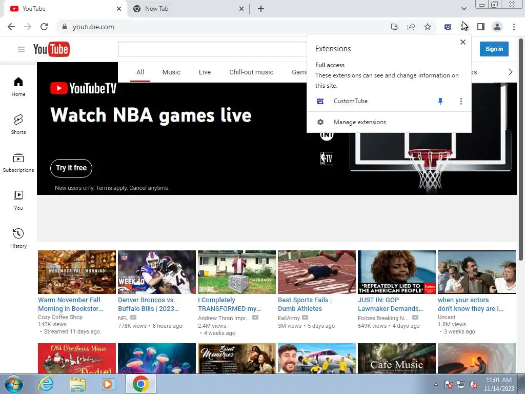This screenshot has width=525, height=394.
Task: Select the Music filter chip
Action: point(171,72)
